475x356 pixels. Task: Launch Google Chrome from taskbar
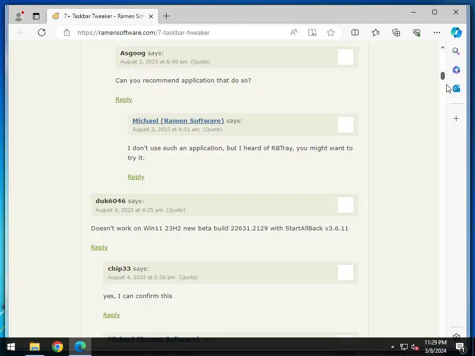coord(57,347)
